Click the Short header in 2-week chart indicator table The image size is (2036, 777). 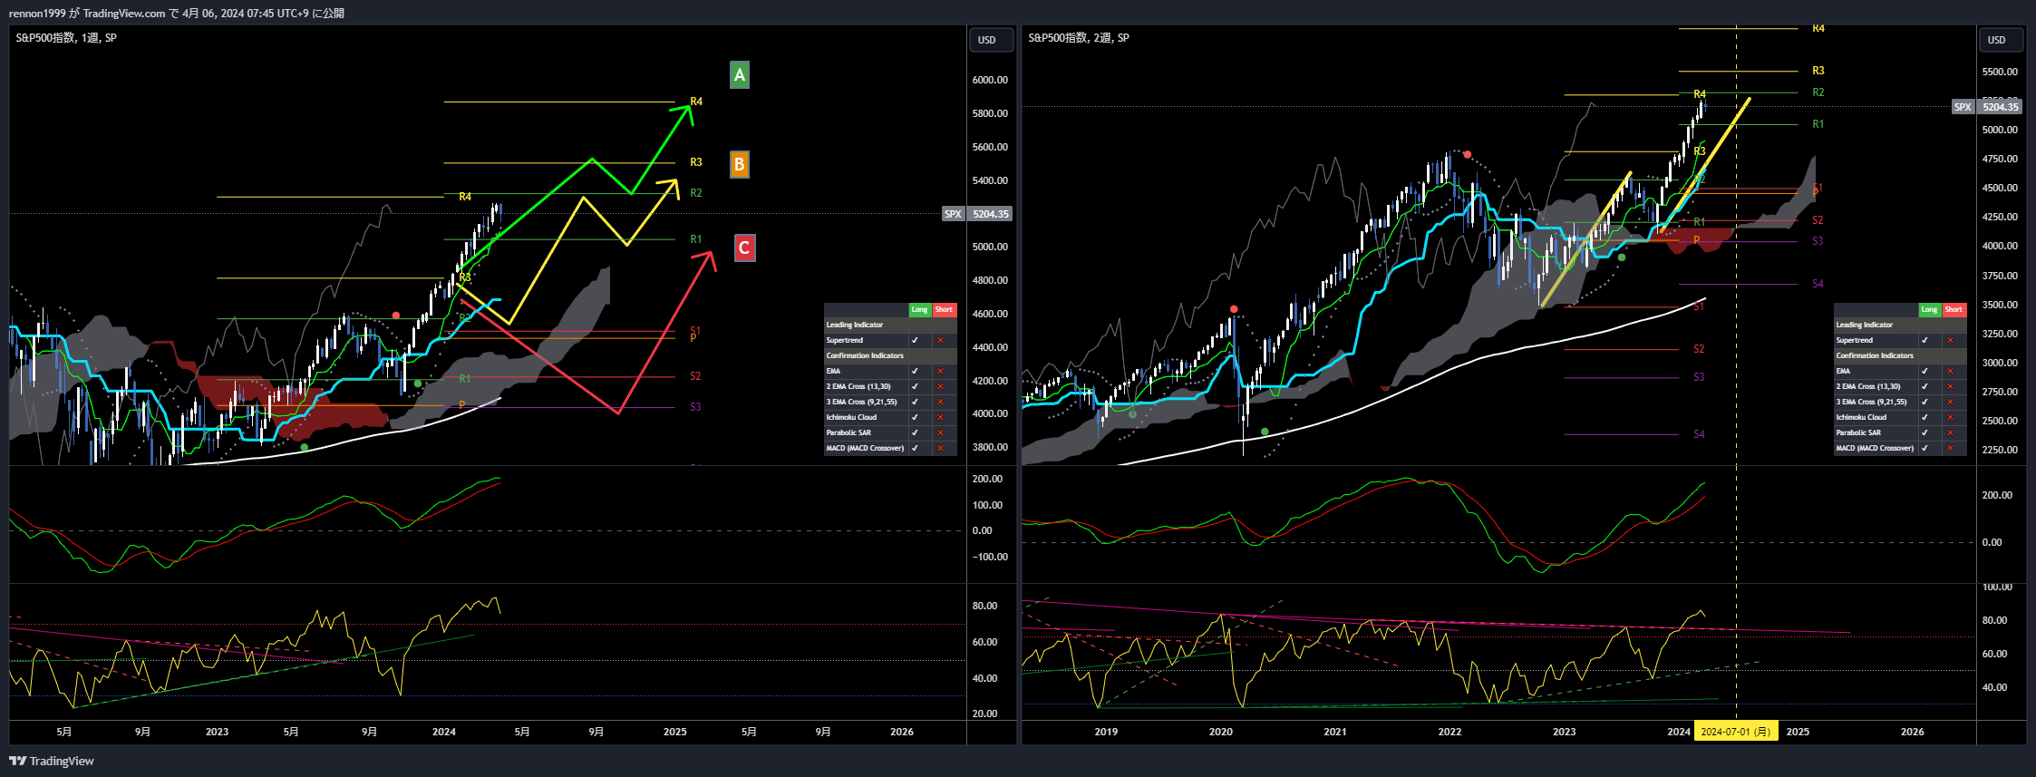pyautogui.click(x=1954, y=309)
